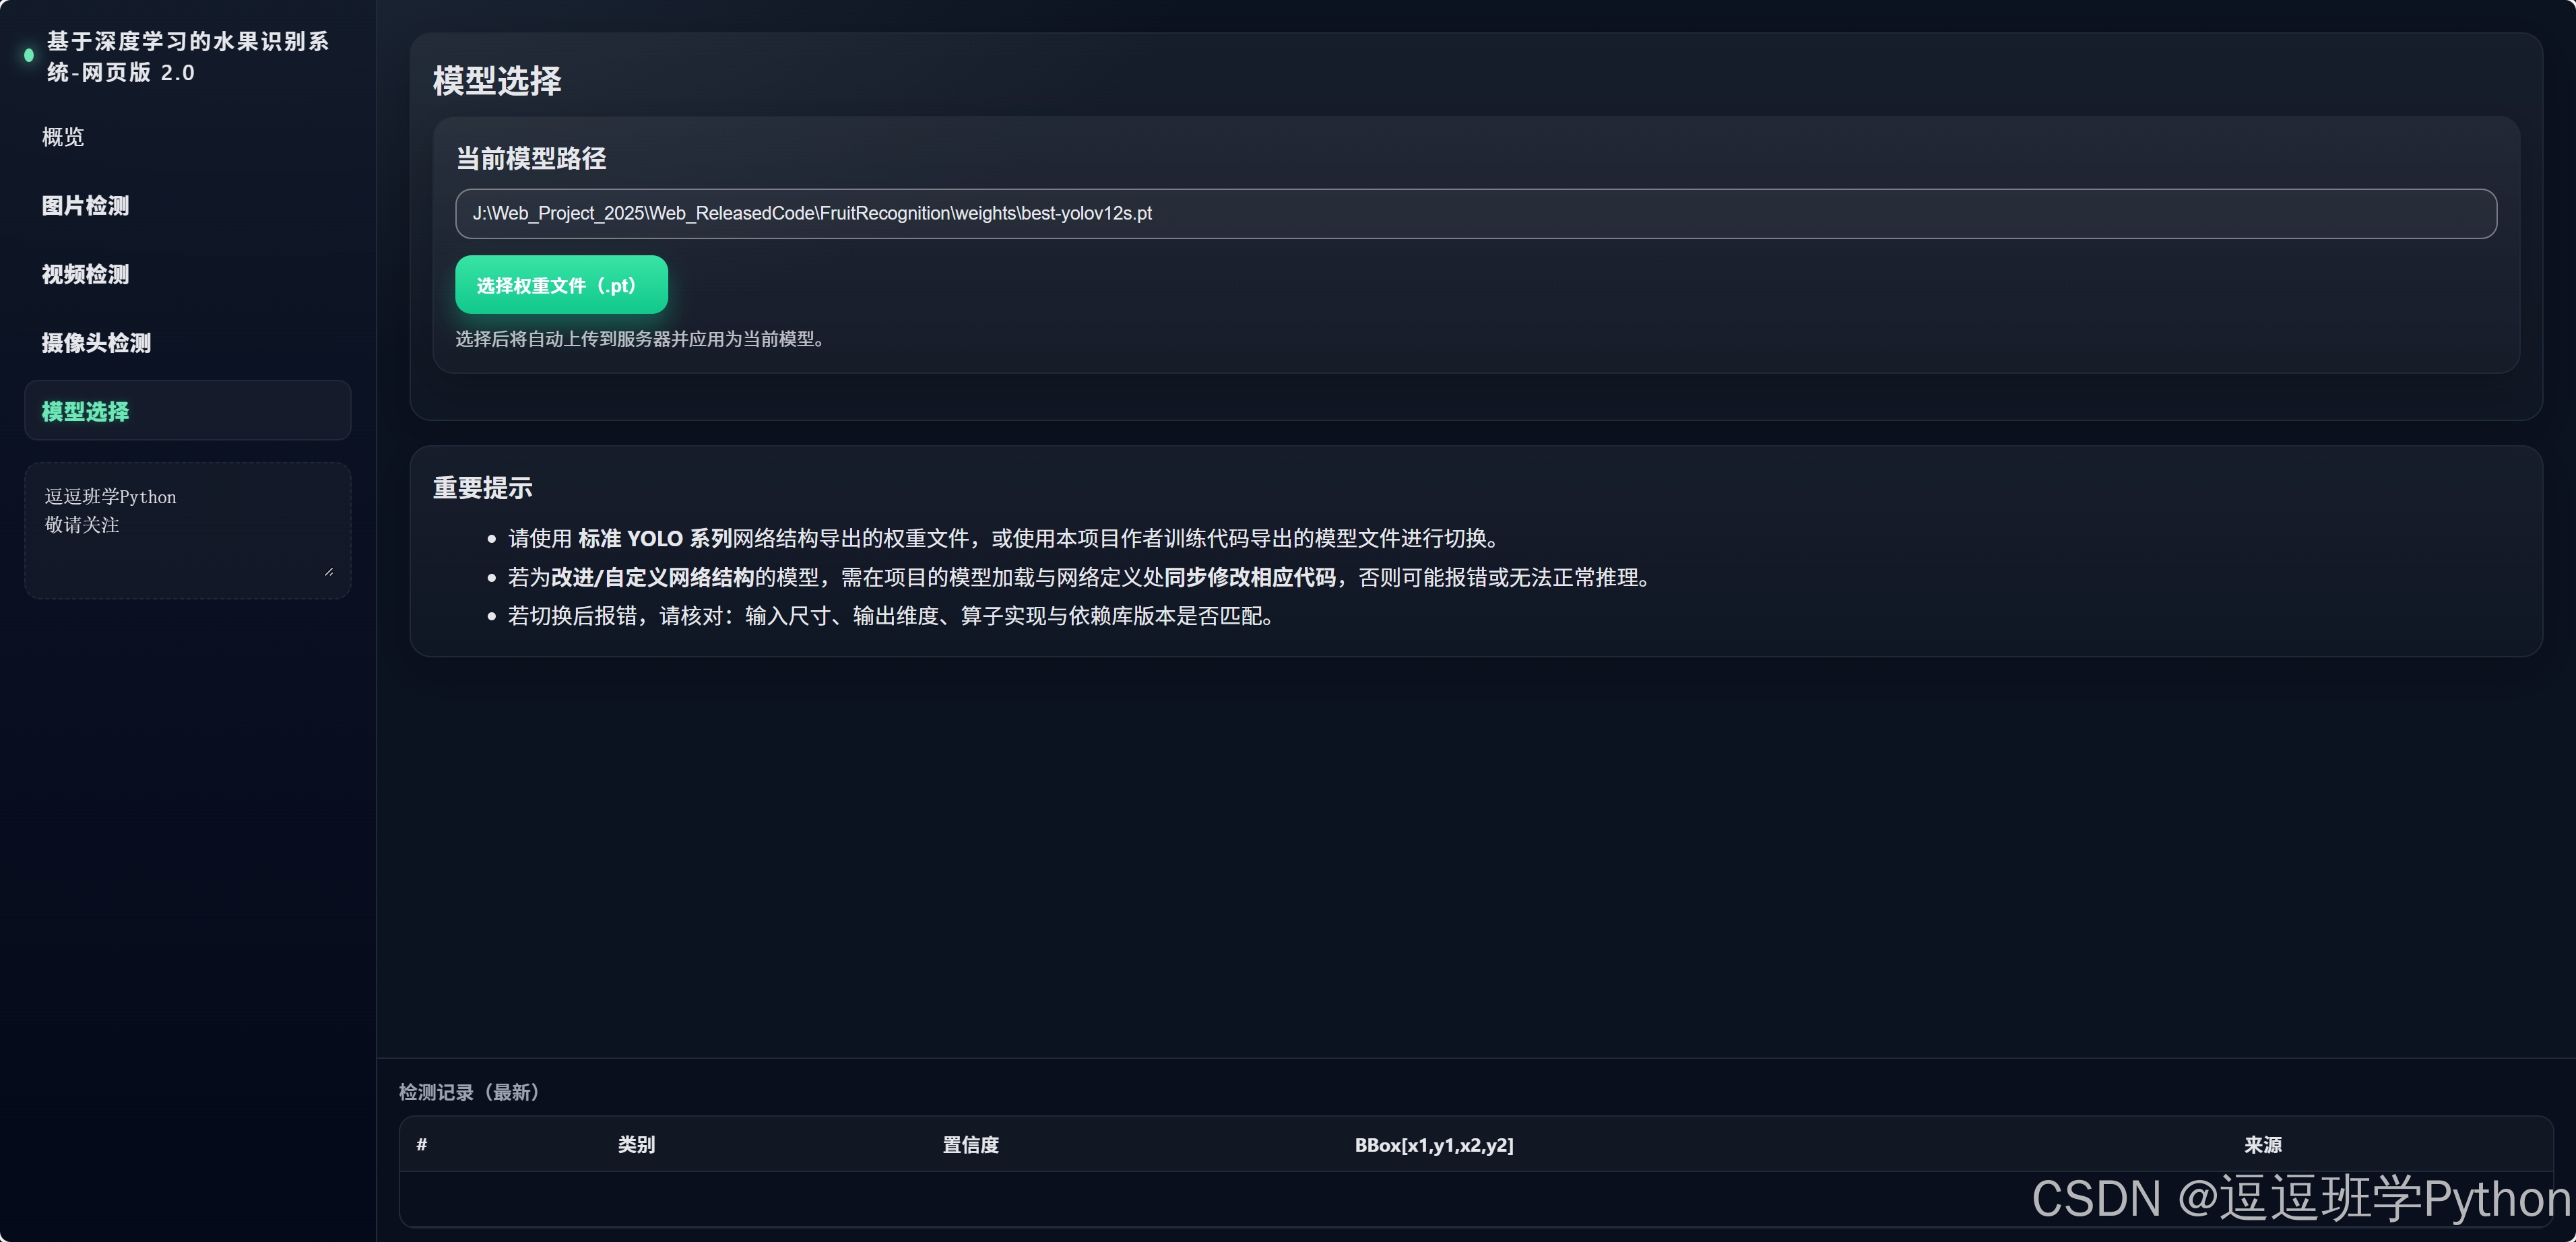The height and width of the screenshot is (1242, 2576).
Task: Click the app title 基于深度学习的水果识别系统
Action: [x=187, y=56]
